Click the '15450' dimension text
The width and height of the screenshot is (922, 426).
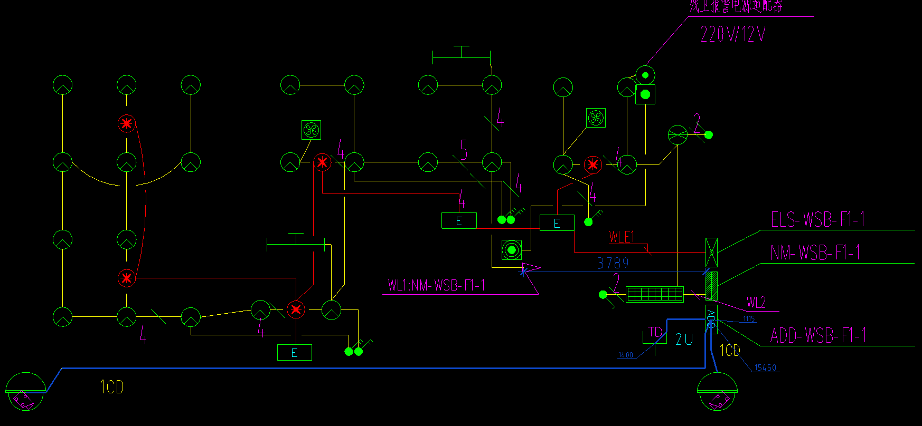click(765, 367)
